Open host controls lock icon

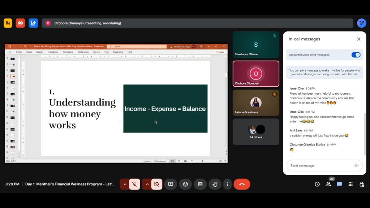362,184
